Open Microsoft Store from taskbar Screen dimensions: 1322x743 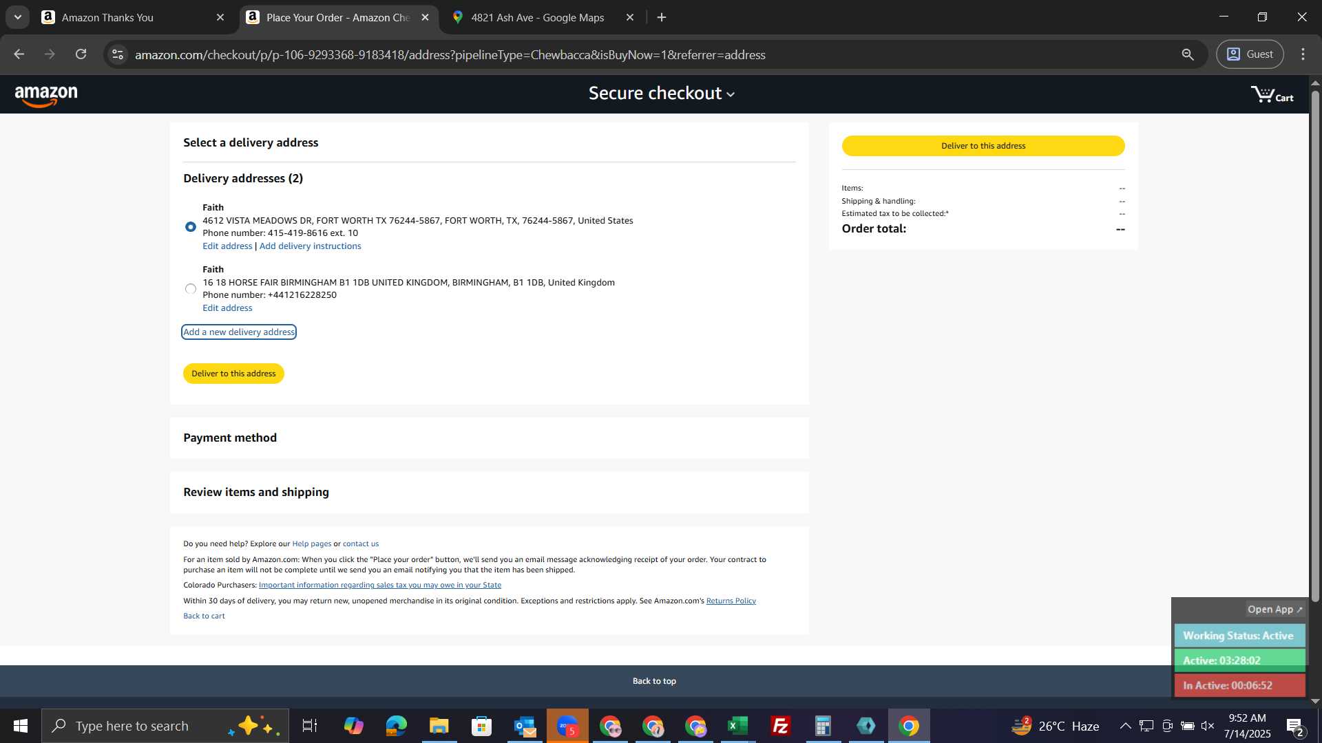(x=482, y=726)
